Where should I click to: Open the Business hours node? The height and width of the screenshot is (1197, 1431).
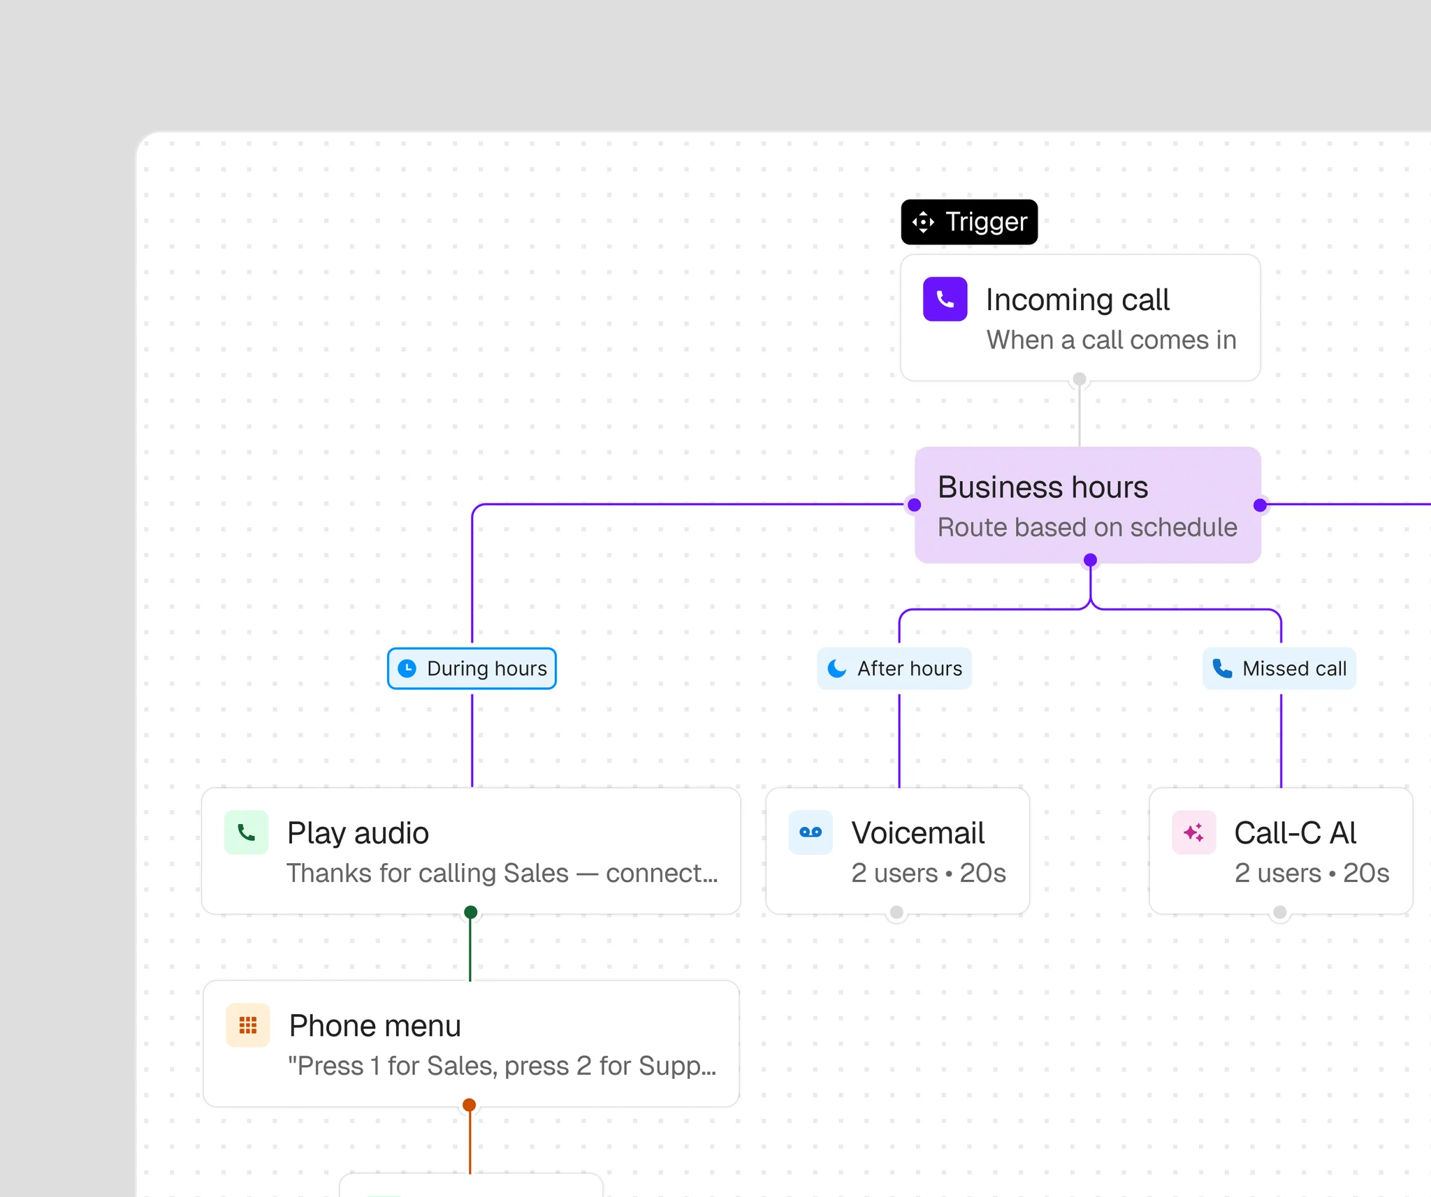(1088, 505)
